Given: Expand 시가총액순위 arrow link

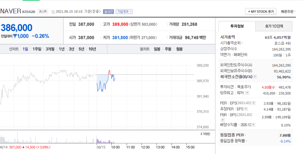Looking at the screenshot, I should tap(232, 43).
